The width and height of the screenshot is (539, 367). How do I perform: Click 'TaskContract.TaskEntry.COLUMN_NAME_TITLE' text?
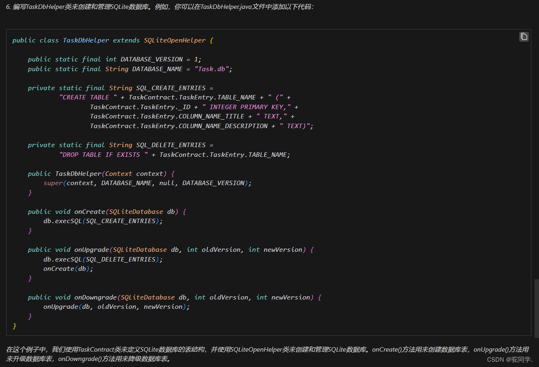pos(167,116)
